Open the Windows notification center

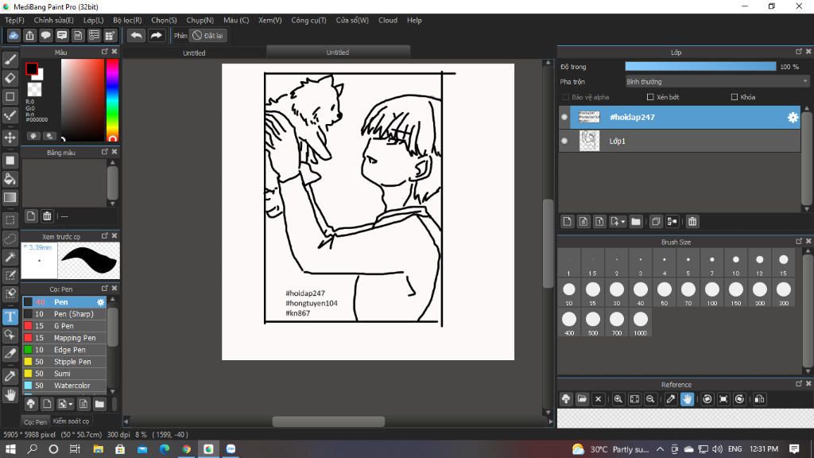click(x=794, y=449)
